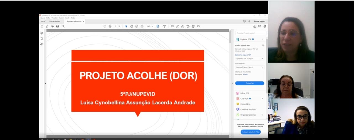Click the zoom out minus button
Viewport: 354px width, 140px height.
point(137,26)
